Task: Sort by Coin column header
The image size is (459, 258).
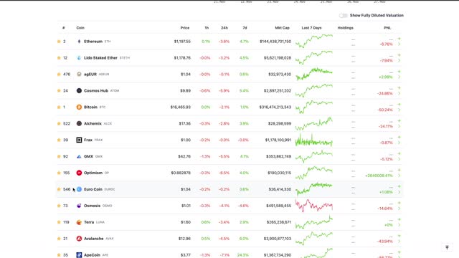Action: 80,28
